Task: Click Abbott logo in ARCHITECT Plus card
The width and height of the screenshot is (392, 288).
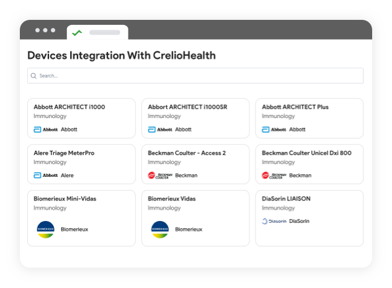Action: point(274,130)
